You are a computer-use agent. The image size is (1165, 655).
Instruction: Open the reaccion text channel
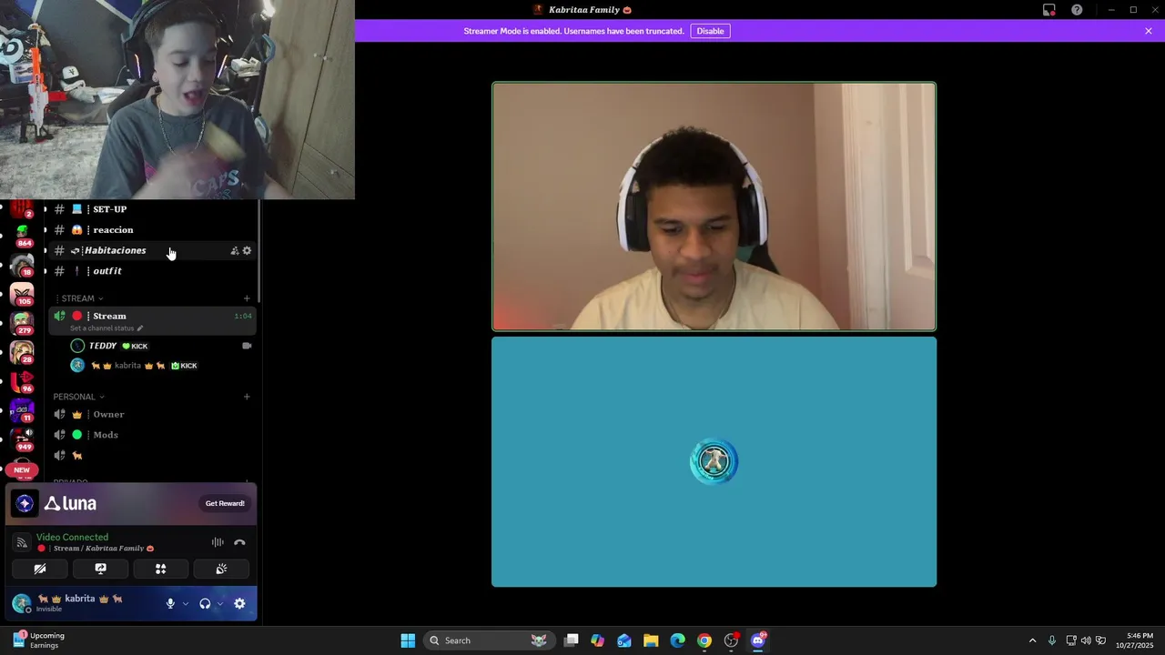coord(152,230)
